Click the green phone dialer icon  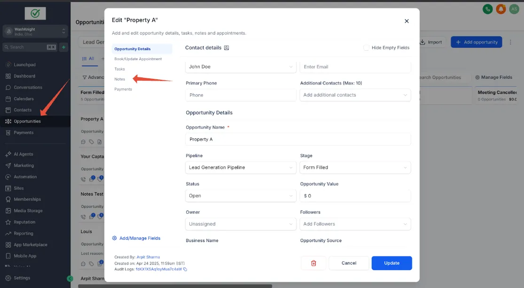click(487, 9)
